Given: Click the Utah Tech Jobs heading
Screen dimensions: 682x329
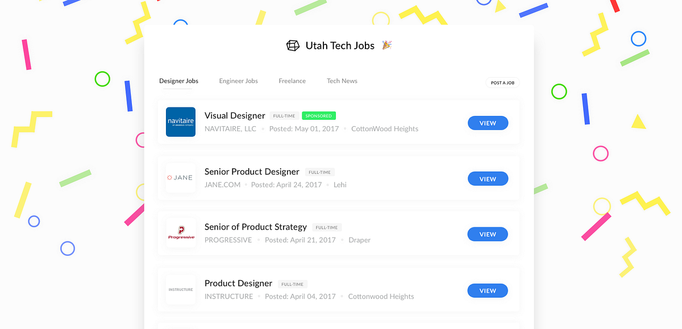Looking at the screenshot, I should point(340,45).
